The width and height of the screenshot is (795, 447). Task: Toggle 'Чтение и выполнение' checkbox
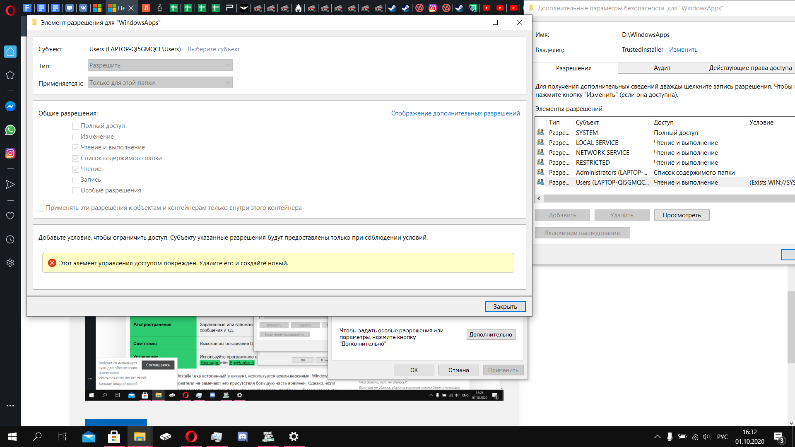point(76,148)
